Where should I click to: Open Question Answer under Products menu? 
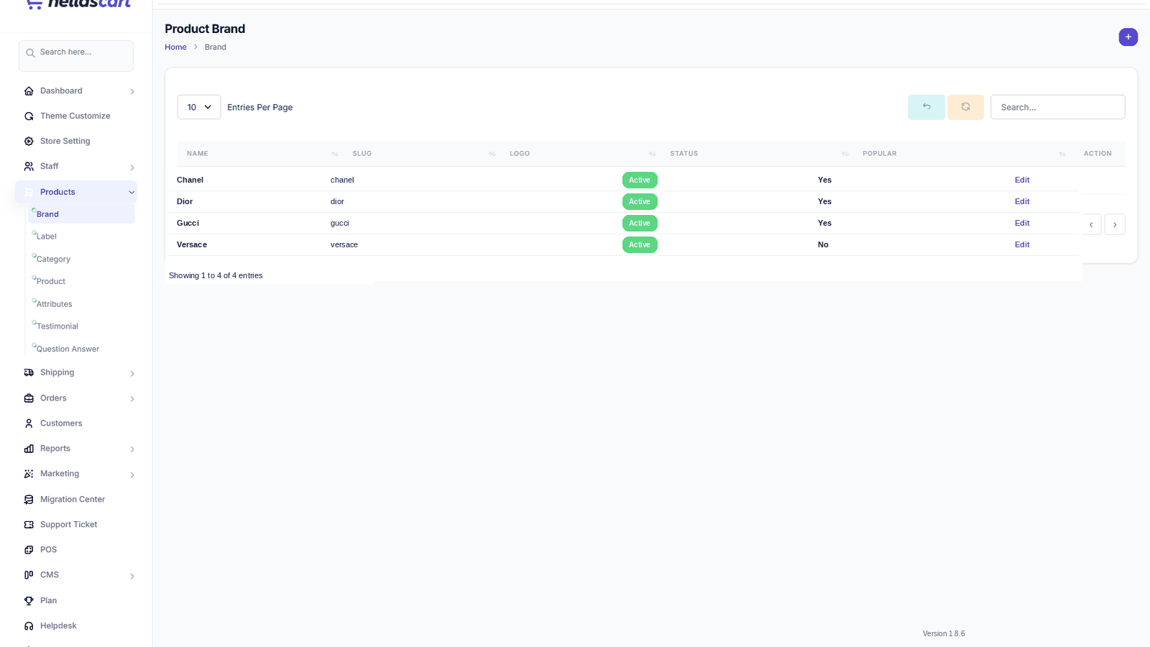tap(68, 349)
